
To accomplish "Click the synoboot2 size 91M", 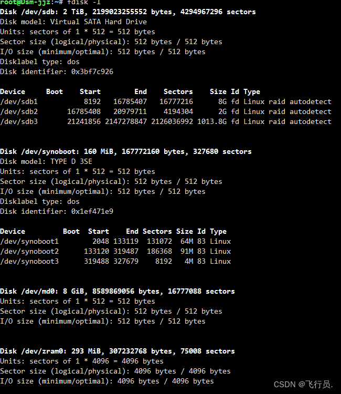I will (187, 252).
